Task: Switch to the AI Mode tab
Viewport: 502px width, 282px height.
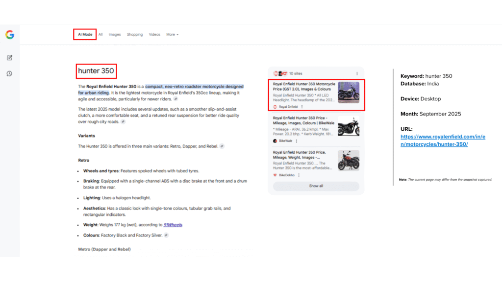Action: tap(85, 35)
